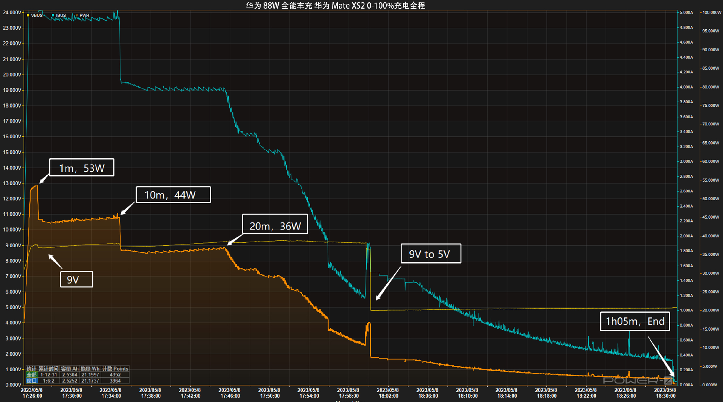
Task: Click the 20.000V voltage axis label
Action: tap(12, 74)
